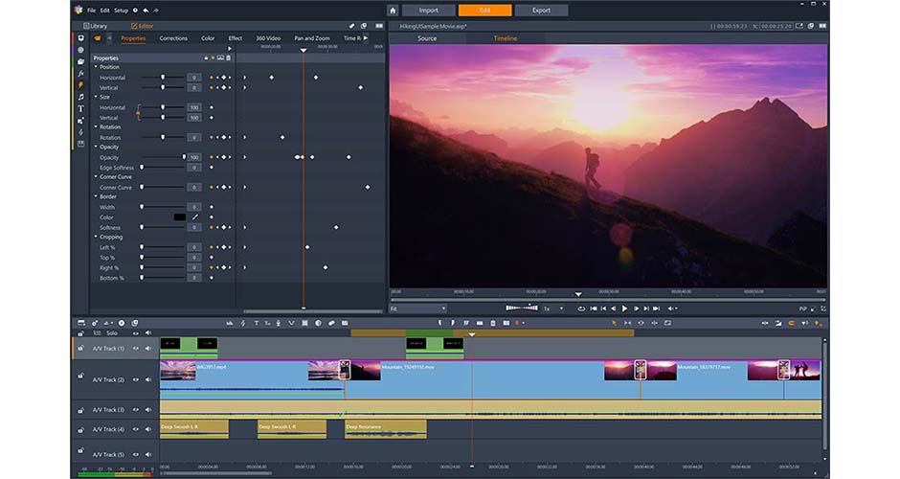The height and width of the screenshot is (479, 900).
Task: Toggle lock on A/V Track (3)
Action: (80, 409)
